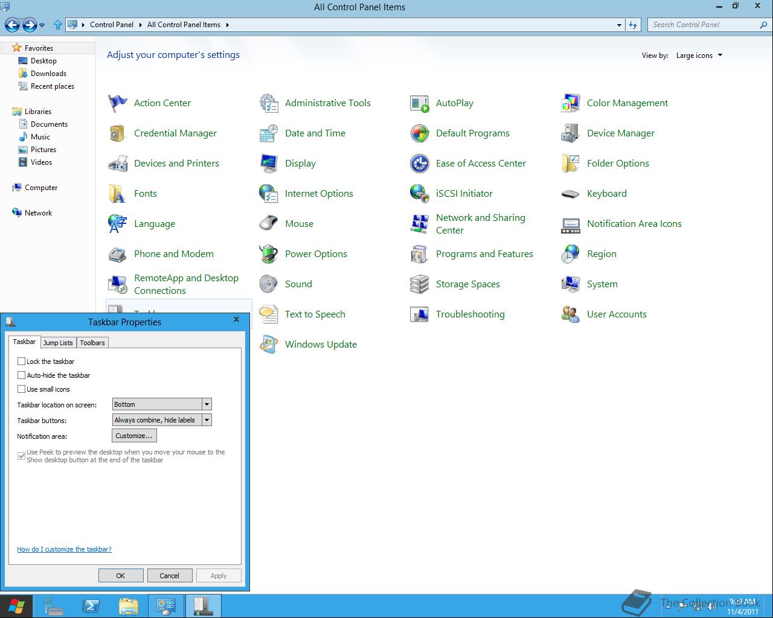Go up one level with Up arrow
Image resolution: width=773 pixels, height=618 pixels.
pyautogui.click(x=58, y=25)
